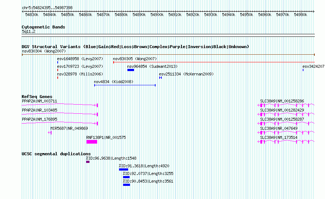
Task: Click the 54940k ruler tick label
Action: tap(229, 15)
